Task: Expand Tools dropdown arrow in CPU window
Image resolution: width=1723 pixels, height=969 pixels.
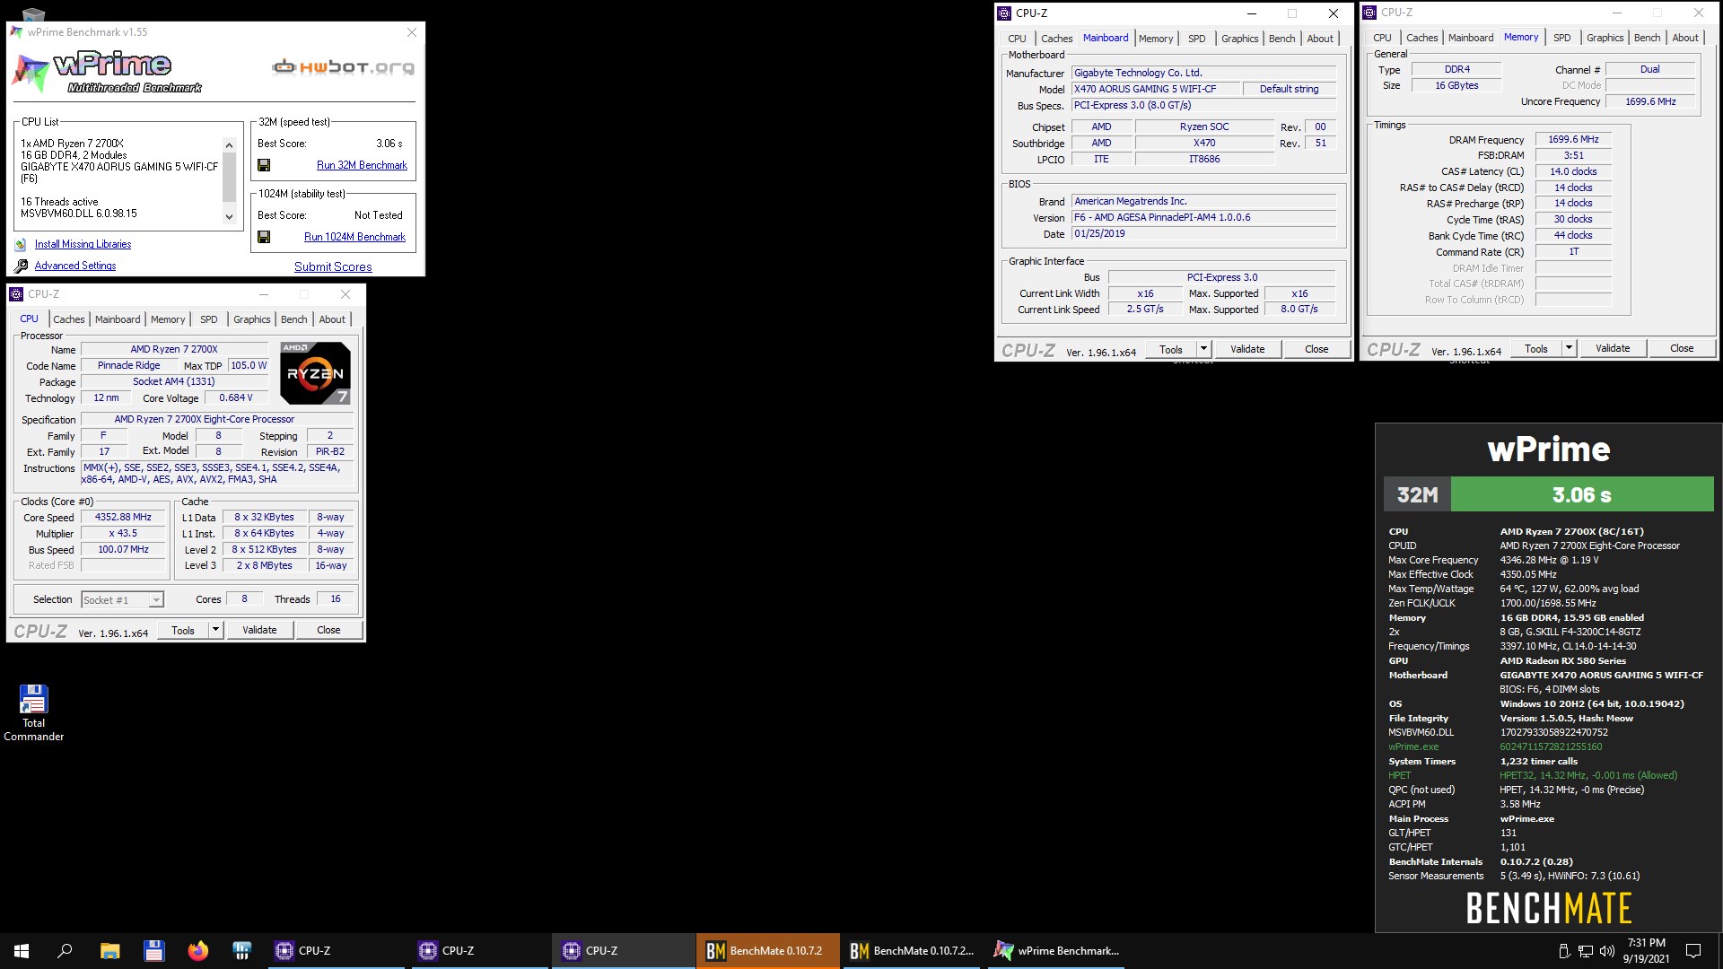Action: 215,630
